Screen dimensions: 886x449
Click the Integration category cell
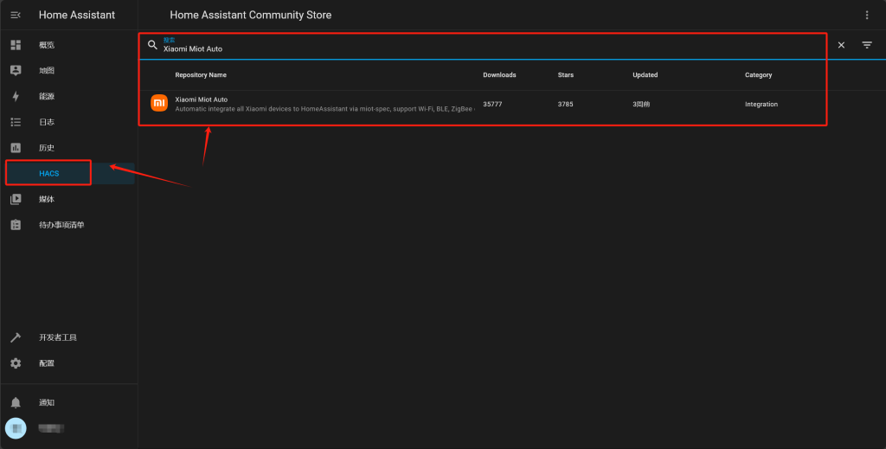coord(761,105)
